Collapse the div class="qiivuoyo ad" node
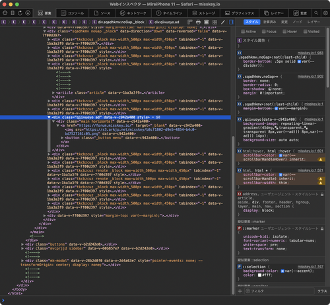 click(49, 118)
